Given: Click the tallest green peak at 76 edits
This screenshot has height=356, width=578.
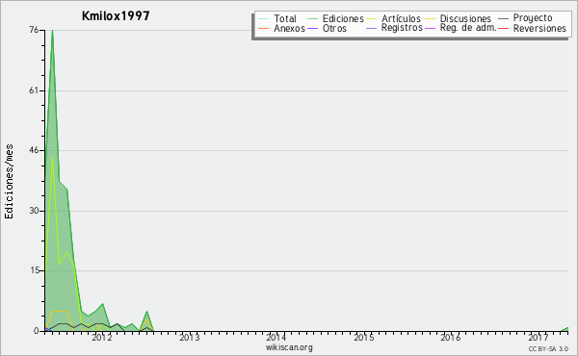Looking at the screenshot, I should [52, 31].
